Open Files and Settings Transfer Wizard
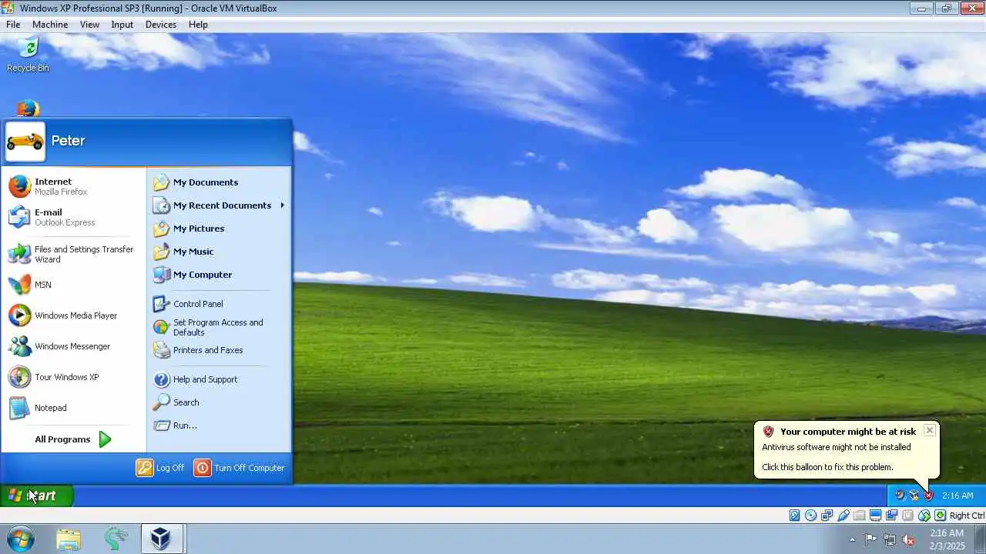The image size is (986, 554). click(73, 254)
